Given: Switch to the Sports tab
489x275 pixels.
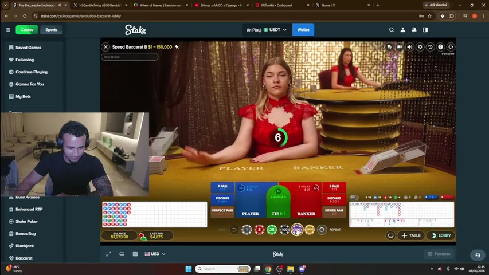Looking at the screenshot, I should click(52, 30).
